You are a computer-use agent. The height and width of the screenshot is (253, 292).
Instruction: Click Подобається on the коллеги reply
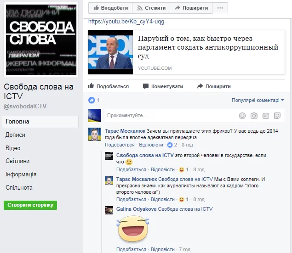tap(131, 199)
